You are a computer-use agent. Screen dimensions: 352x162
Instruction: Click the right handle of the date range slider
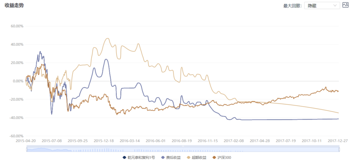(x=339, y=149)
